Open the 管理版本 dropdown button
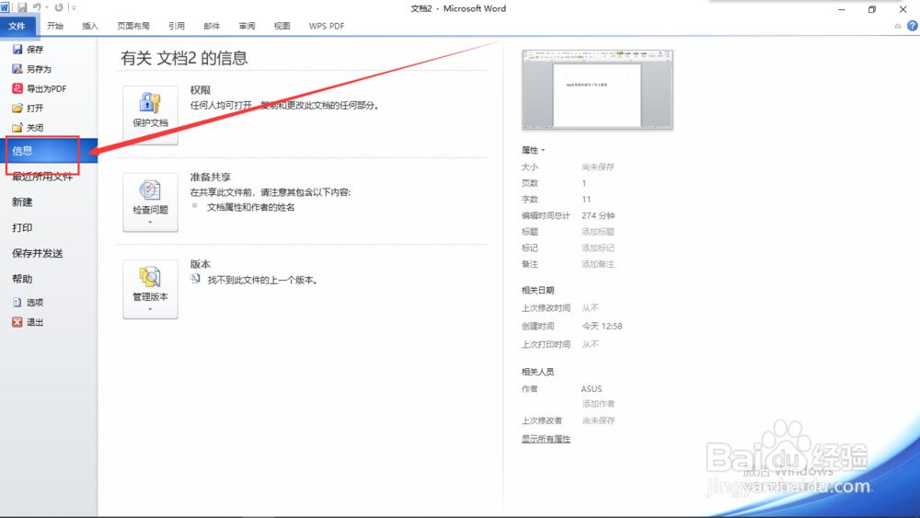This screenshot has width=920, height=518. (x=150, y=289)
